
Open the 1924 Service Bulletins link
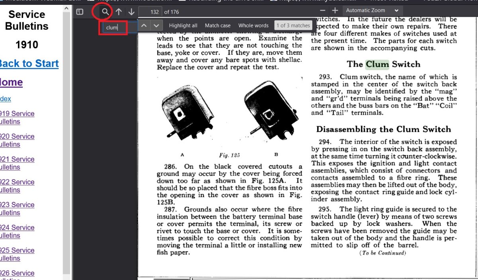pyautogui.click(x=17, y=231)
